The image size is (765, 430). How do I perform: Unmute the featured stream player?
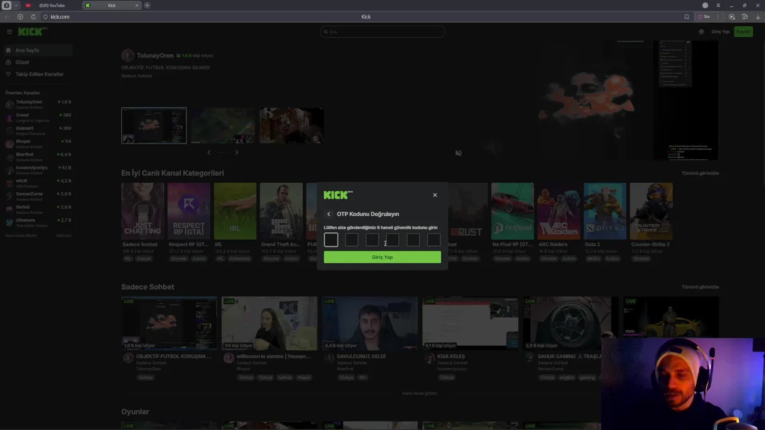click(x=458, y=153)
